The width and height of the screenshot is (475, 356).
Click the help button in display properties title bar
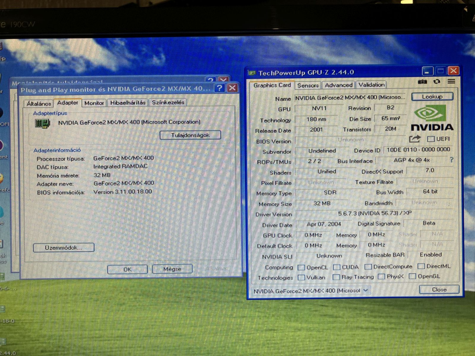219,88
